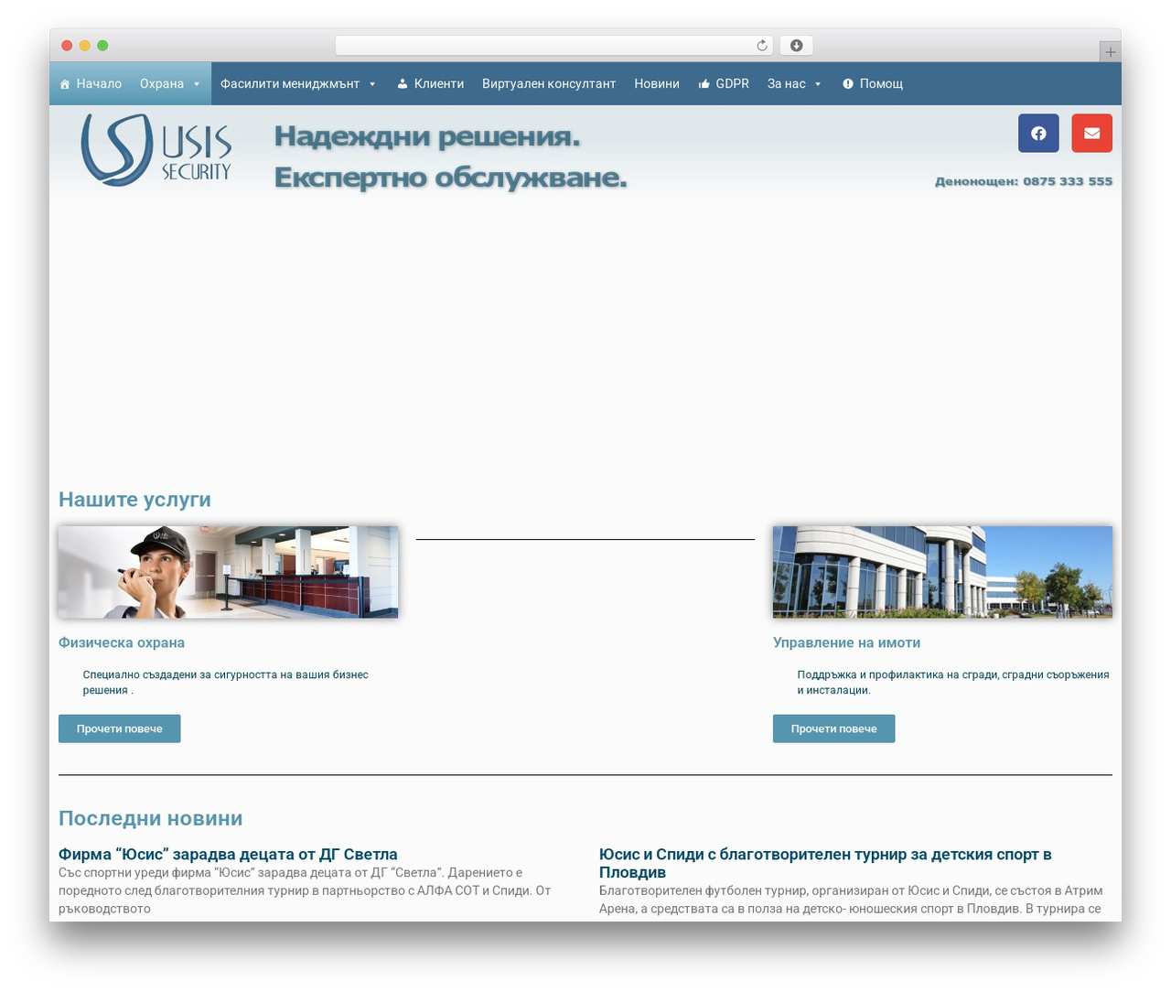Open a new browser tab with plus

tap(1110, 52)
